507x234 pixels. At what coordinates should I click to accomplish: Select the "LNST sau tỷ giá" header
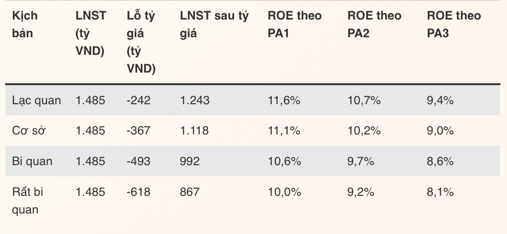pos(214,24)
